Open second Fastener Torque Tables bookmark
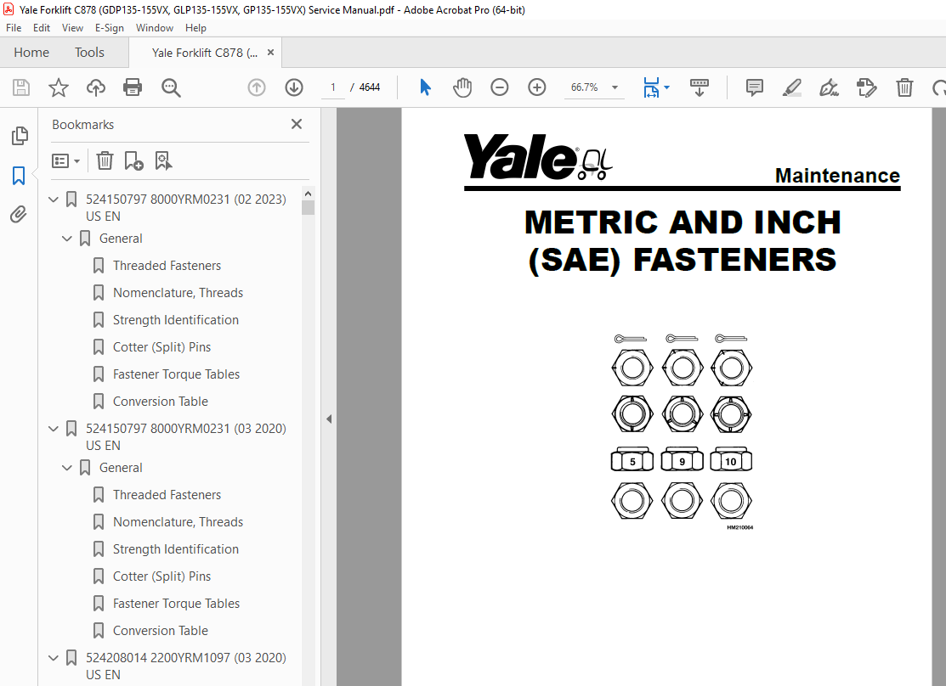 (176, 604)
